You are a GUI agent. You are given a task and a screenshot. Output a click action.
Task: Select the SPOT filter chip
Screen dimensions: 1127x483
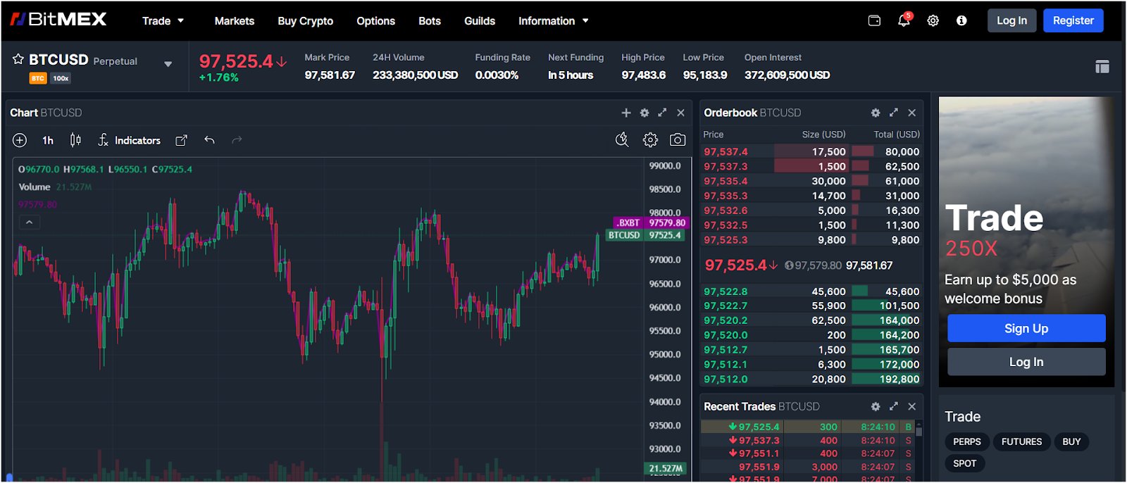click(x=965, y=463)
